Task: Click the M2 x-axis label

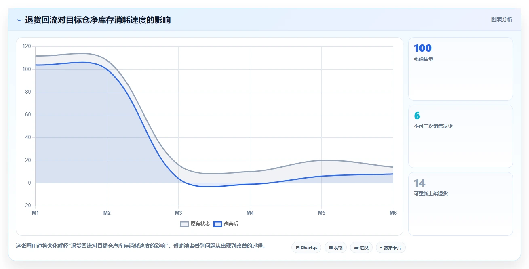Action: pyautogui.click(x=107, y=213)
